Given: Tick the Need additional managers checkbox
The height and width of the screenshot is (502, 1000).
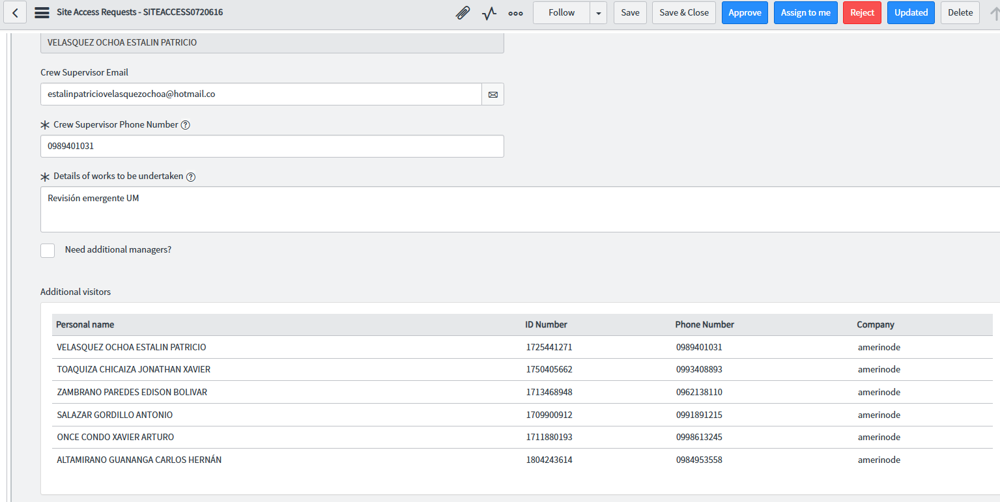Looking at the screenshot, I should (x=48, y=251).
